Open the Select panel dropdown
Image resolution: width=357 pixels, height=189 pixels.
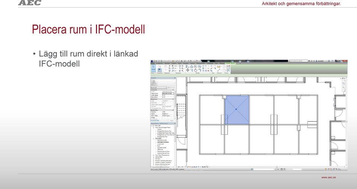point(154,73)
